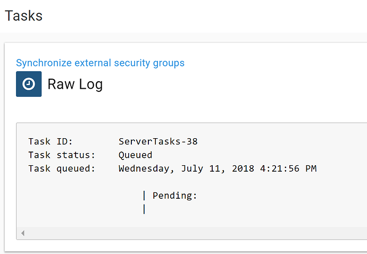367x254 pixels.
Task: Click the ServerTasks-38 task ID value
Action: click(x=158, y=141)
